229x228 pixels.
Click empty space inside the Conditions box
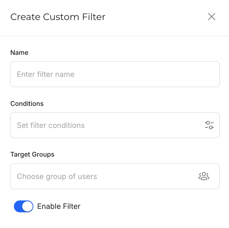[145, 125]
